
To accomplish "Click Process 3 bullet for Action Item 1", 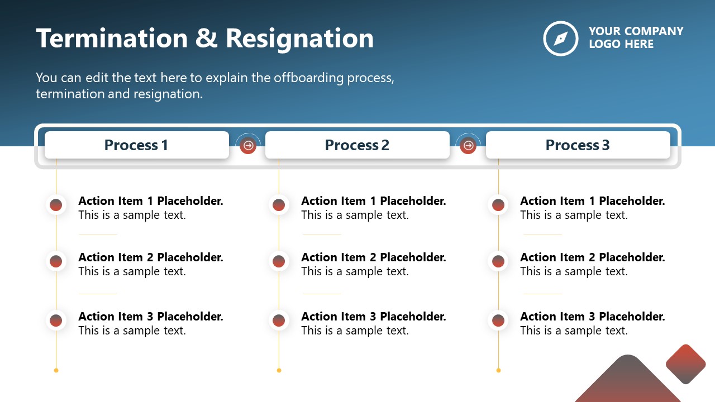I will [x=498, y=205].
